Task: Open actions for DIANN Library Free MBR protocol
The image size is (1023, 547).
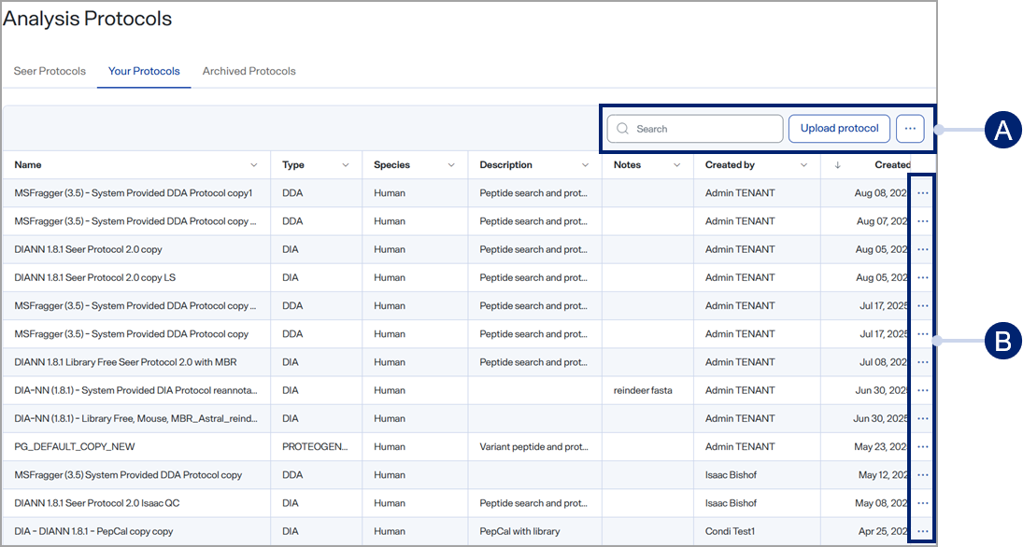Action: (922, 362)
